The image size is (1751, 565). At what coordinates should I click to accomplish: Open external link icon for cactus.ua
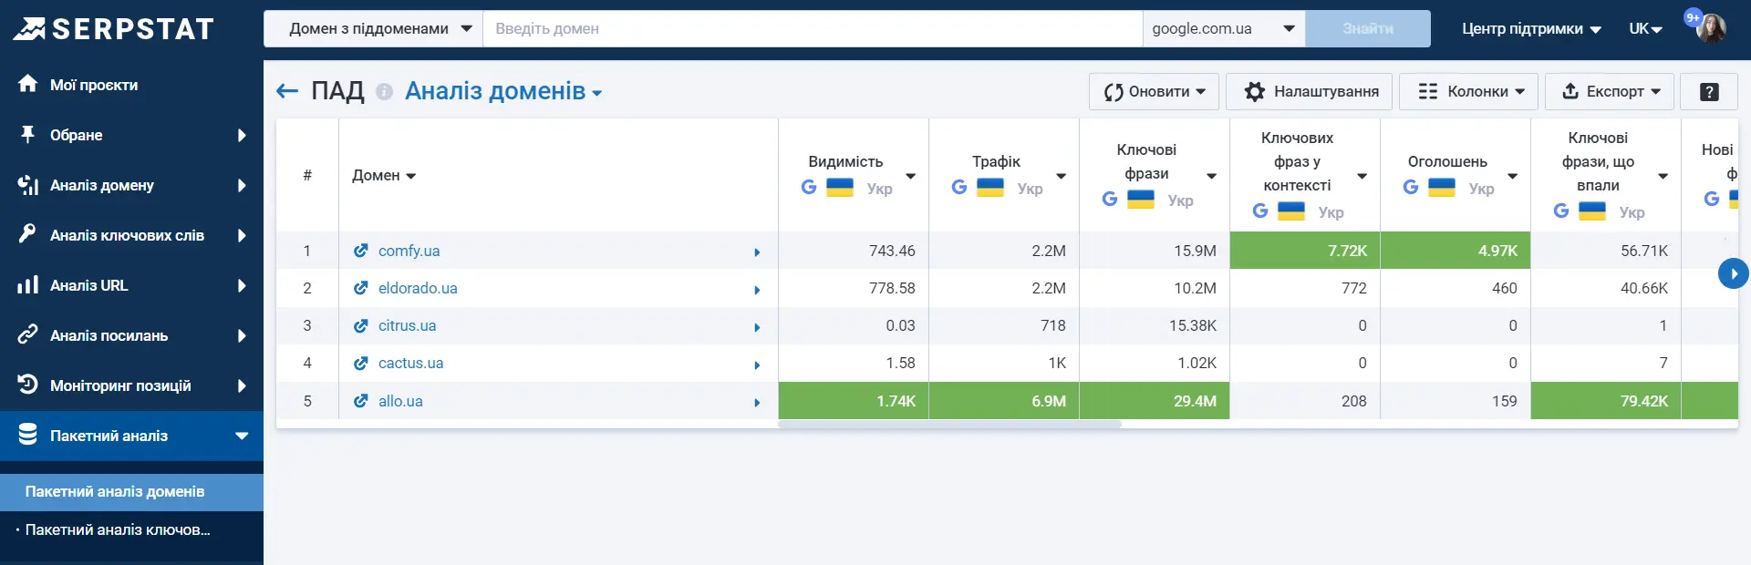(361, 363)
